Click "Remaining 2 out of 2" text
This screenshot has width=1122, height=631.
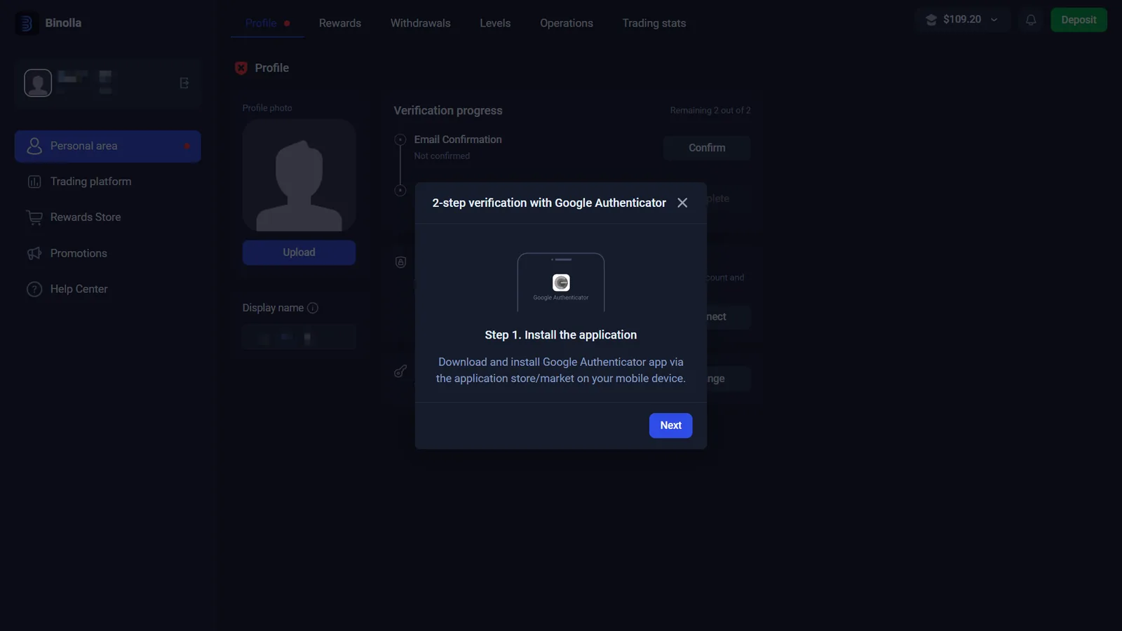(x=710, y=111)
